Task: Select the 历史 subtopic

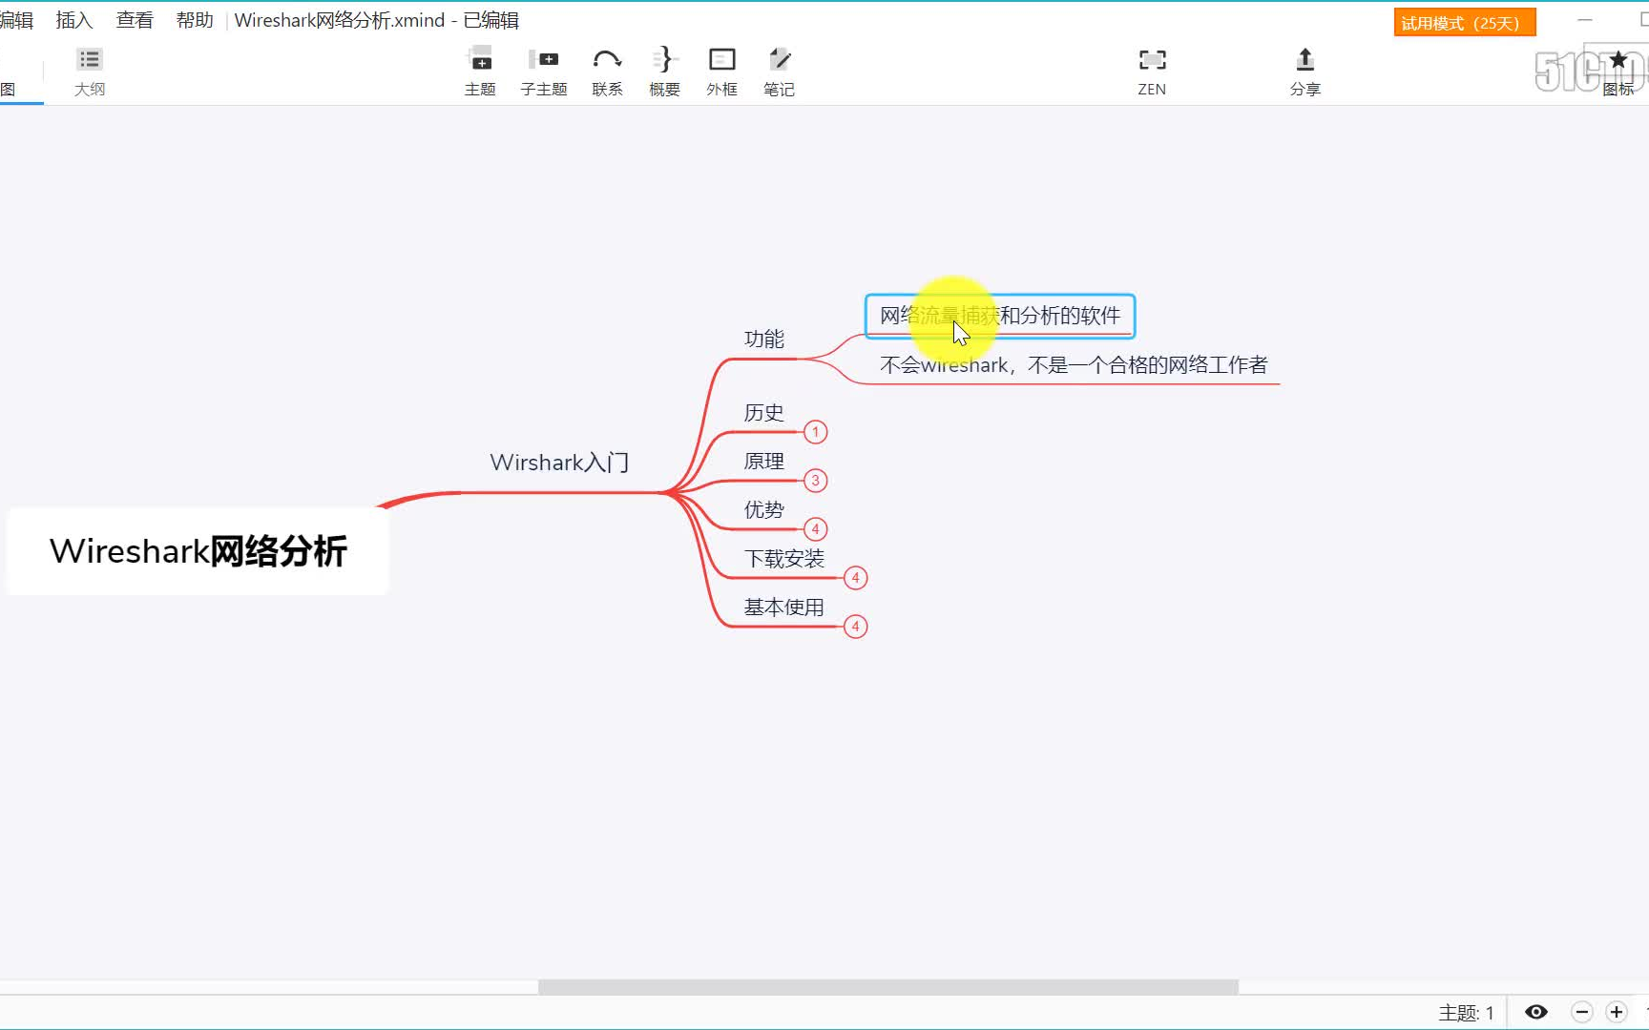Action: click(763, 413)
